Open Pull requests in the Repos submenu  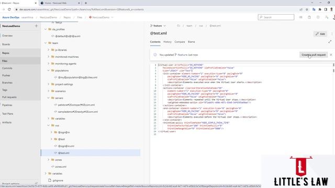tap(9, 97)
